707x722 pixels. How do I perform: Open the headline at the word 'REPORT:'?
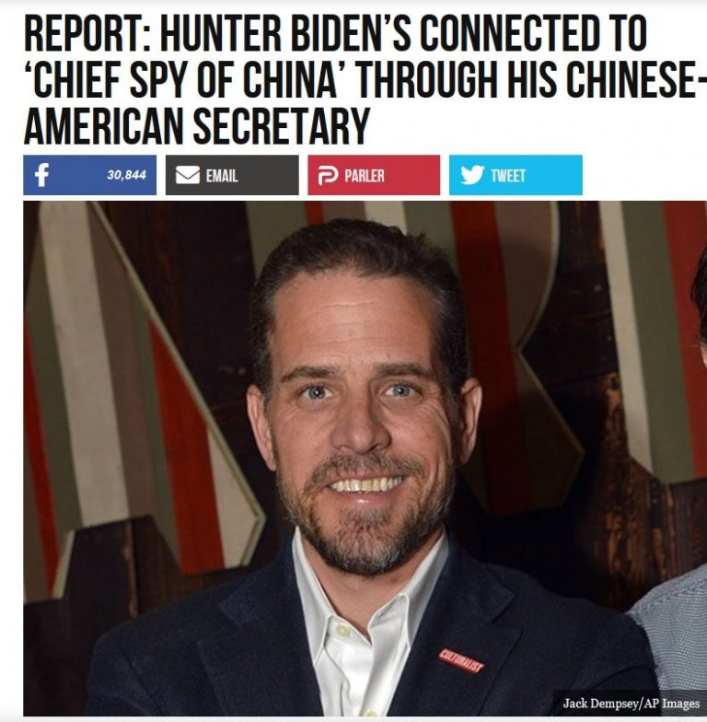85,33
